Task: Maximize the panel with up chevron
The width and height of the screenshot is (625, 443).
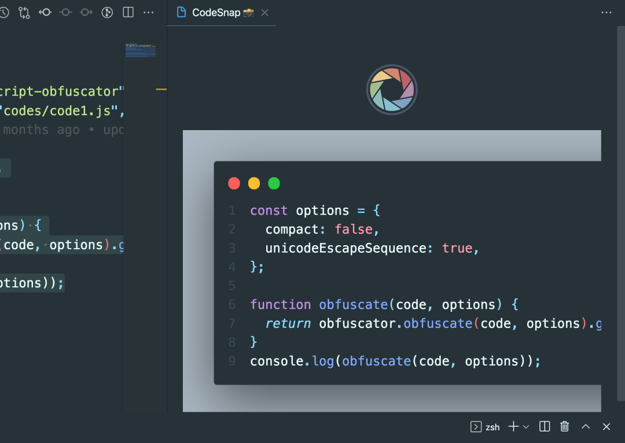Action: (586, 427)
